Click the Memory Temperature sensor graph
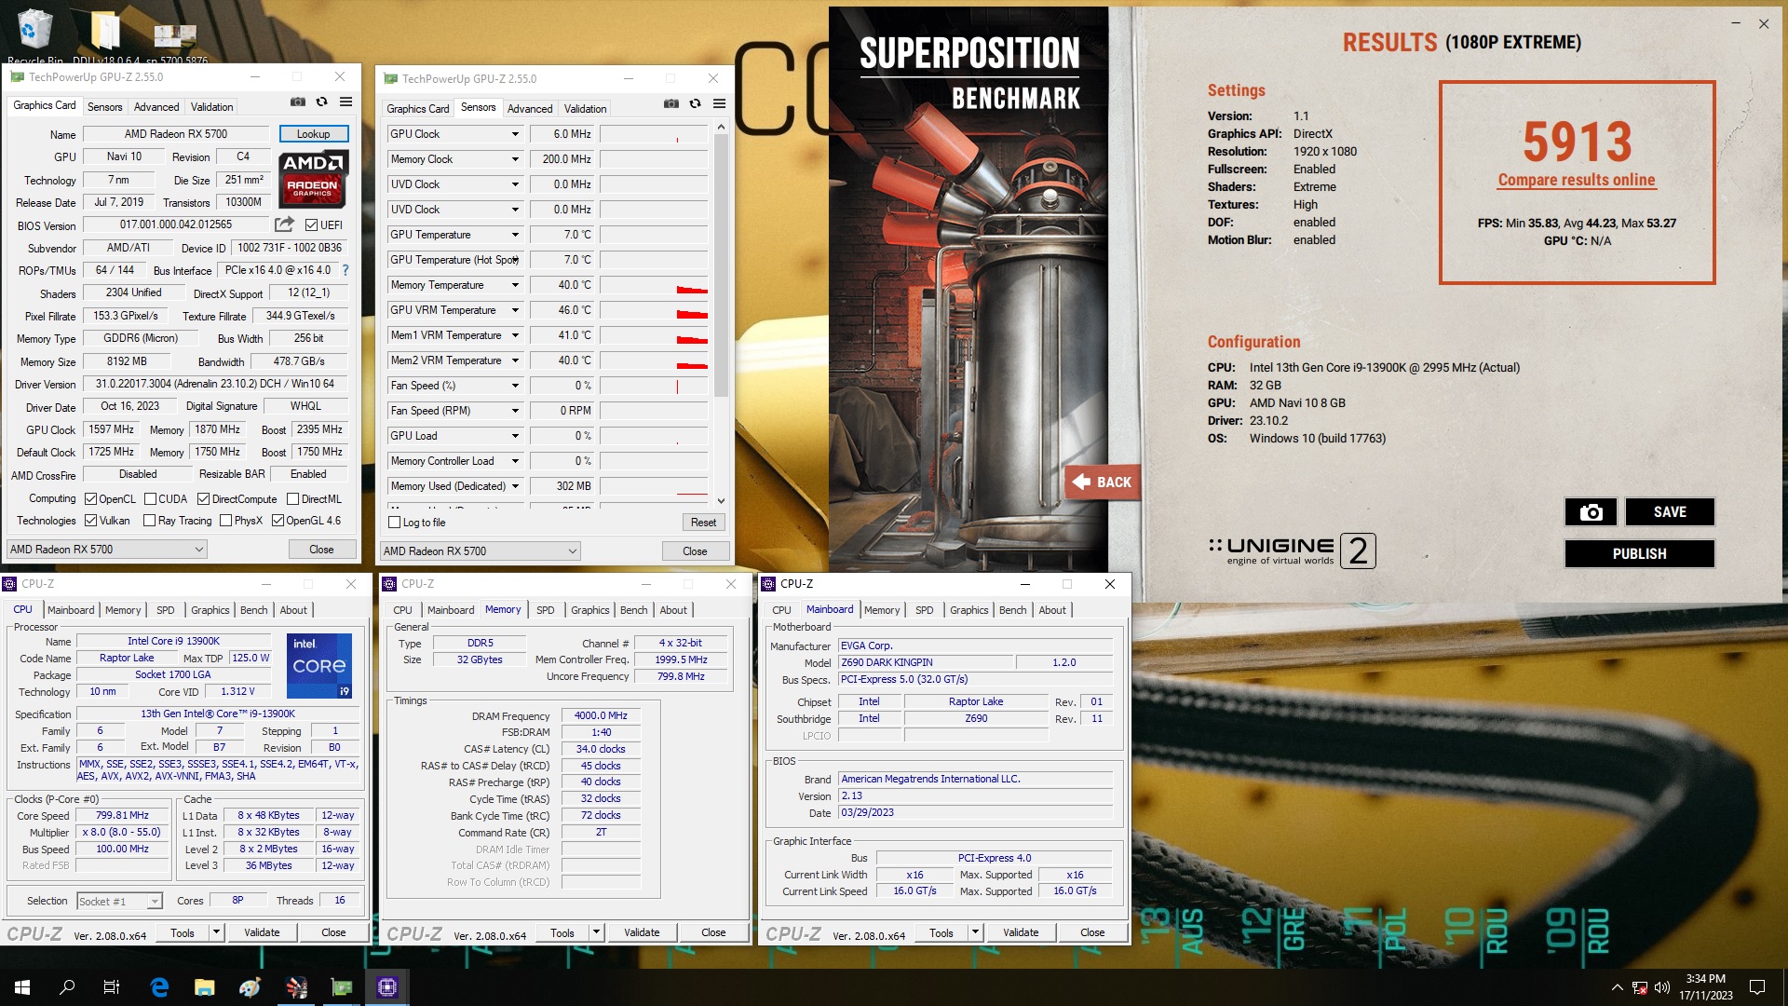The image size is (1788, 1006). point(655,285)
